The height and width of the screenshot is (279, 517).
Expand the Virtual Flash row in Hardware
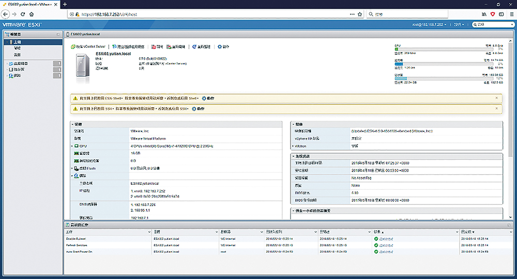(x=72, y=168)
